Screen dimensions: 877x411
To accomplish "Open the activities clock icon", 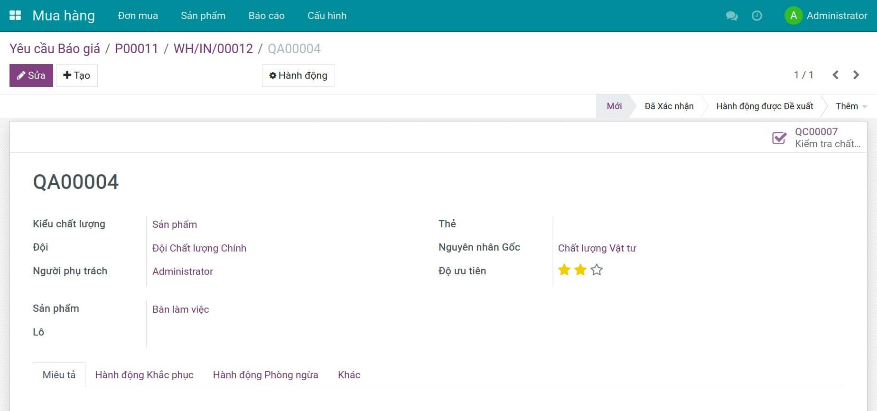I will click(757, 16).
